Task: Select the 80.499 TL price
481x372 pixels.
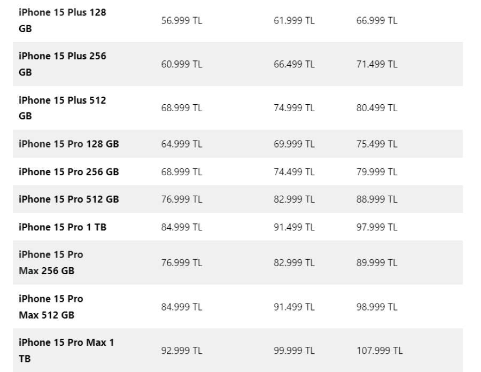Action: (377, 108)
